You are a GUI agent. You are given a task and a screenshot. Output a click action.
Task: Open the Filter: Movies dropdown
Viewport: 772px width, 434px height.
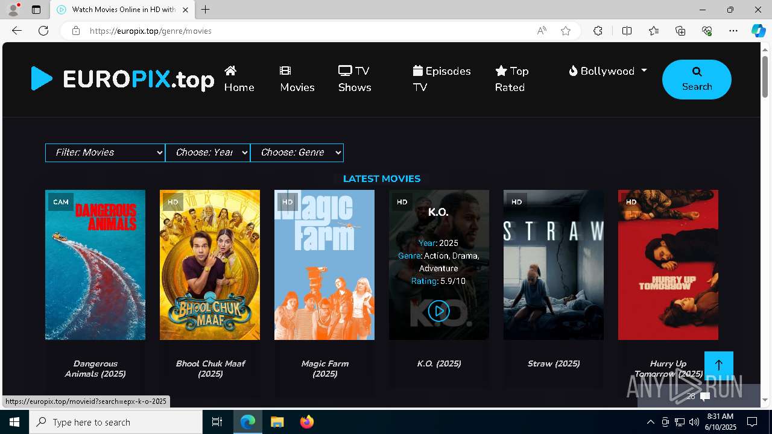105,153
